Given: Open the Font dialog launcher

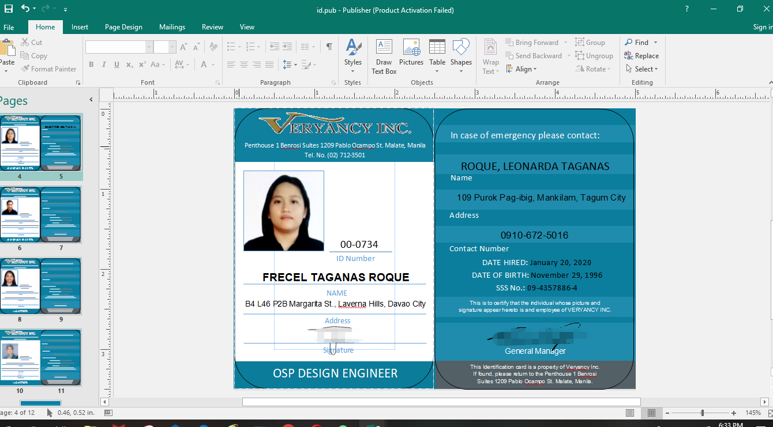Looking at the screenshot, I should (217, 83).
